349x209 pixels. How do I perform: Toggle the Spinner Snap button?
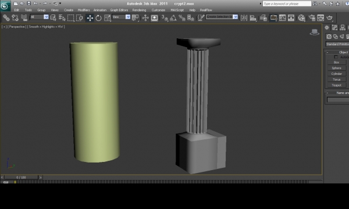(191, 18)
